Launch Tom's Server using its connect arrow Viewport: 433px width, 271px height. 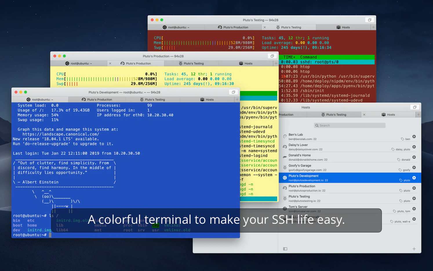click(414, 209)
